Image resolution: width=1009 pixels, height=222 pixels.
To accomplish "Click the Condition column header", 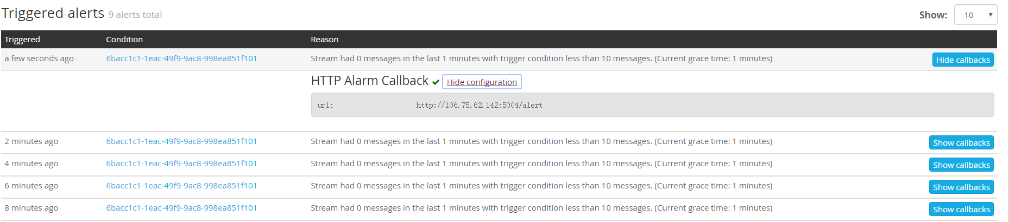I will tap(124, 40).
